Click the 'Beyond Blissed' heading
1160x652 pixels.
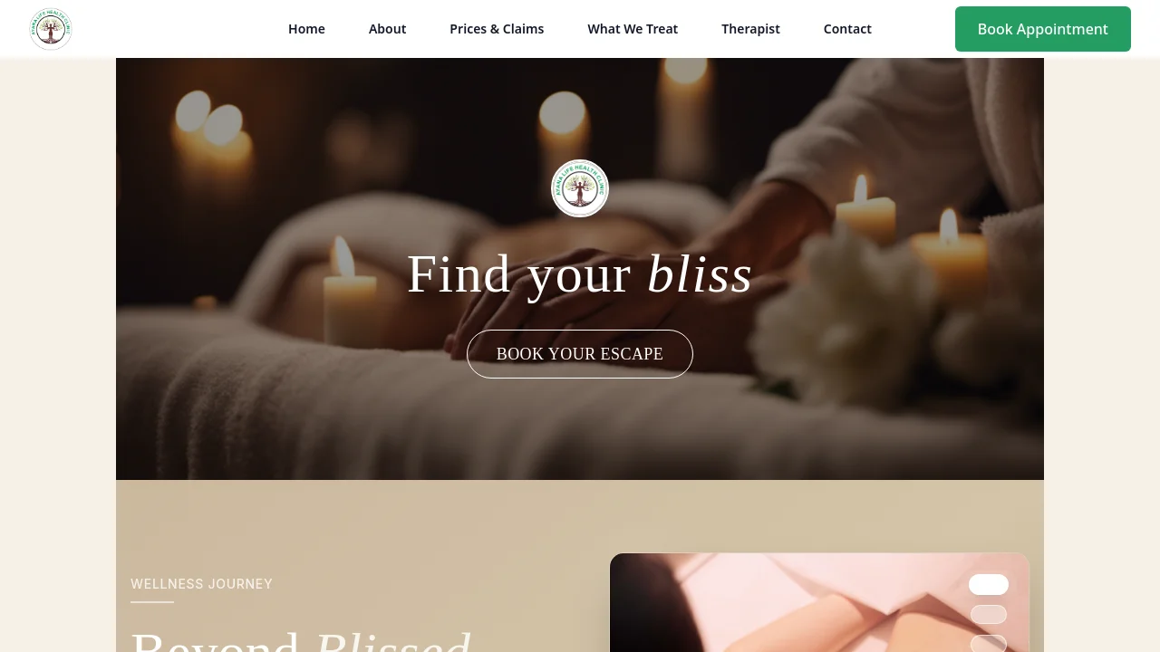tap(301, 641)
